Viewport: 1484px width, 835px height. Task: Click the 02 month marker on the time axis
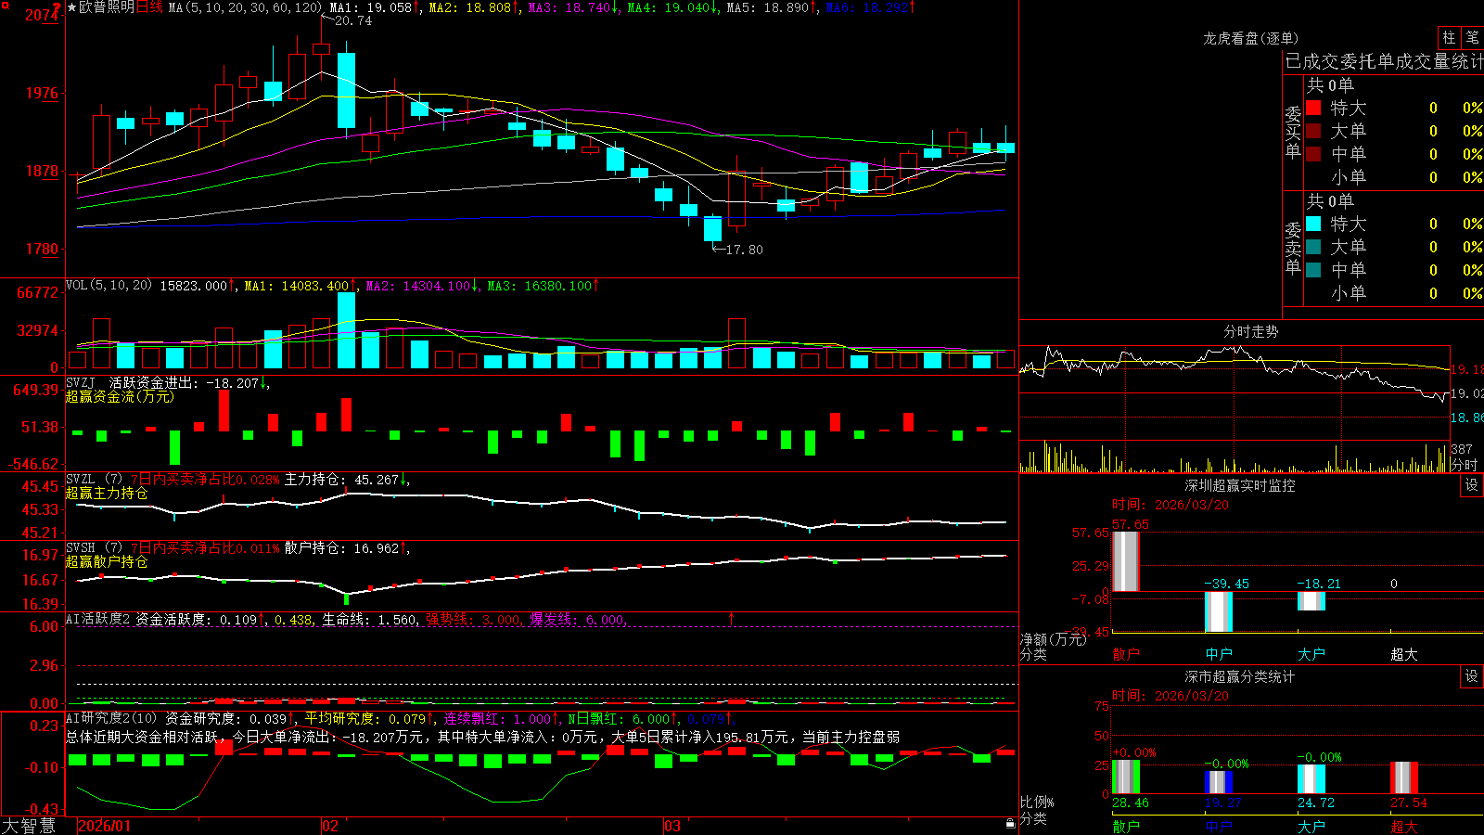[330, 826]
